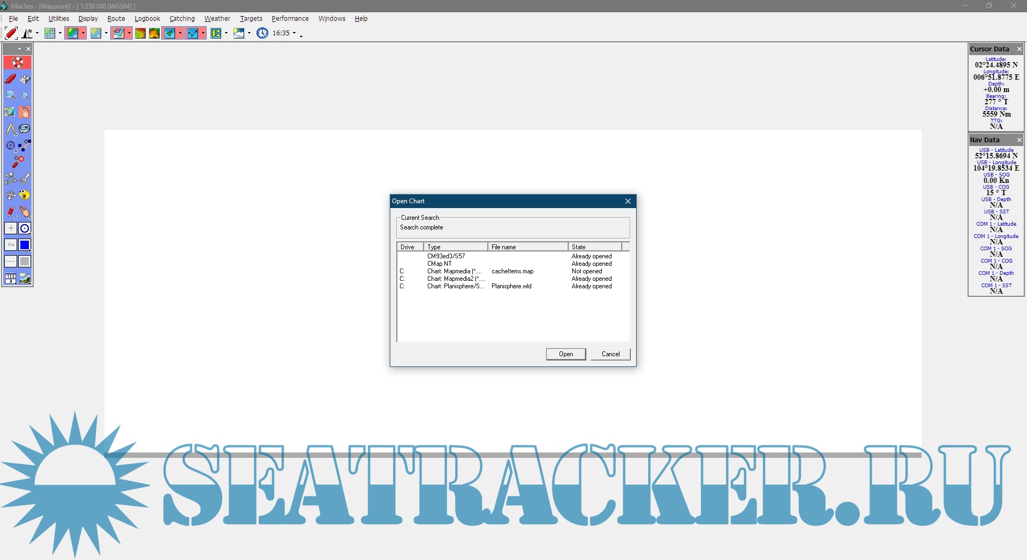
Task: Click the lifebuoy man overboard icon
Action: point(18,63)
